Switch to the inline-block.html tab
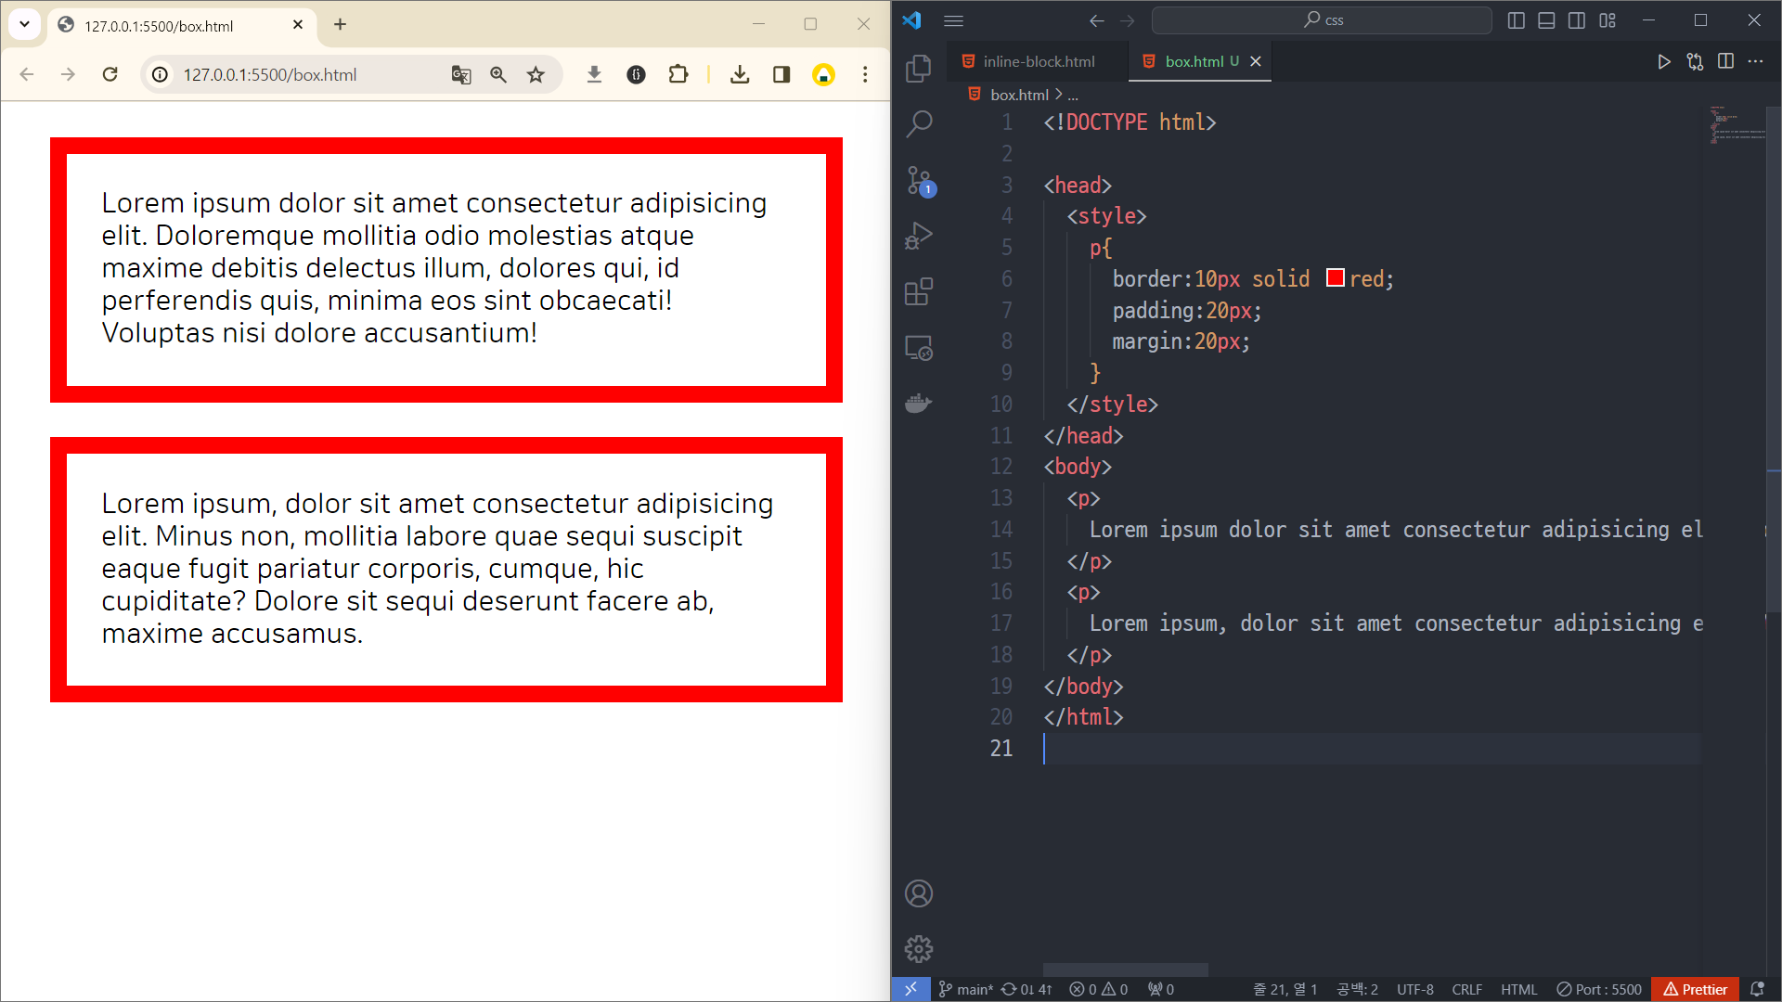Viewport: 1782px width, 1002px height. [x=1038, y=61]
